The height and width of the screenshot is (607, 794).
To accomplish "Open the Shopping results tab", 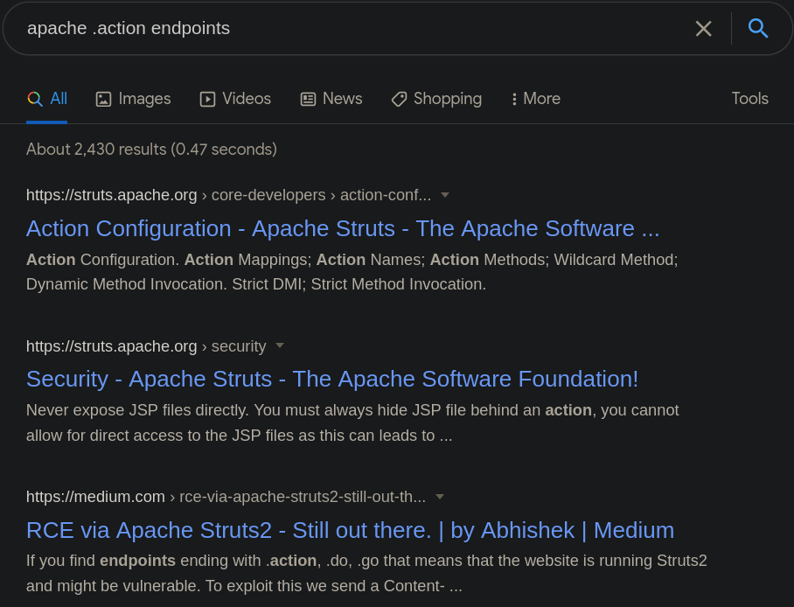I will [447, 99].
